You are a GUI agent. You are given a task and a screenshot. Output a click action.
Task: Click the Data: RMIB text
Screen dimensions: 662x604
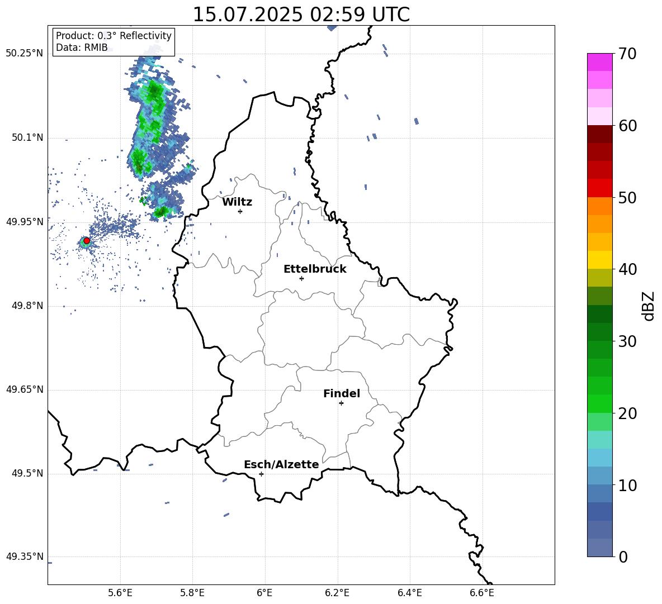82,47
